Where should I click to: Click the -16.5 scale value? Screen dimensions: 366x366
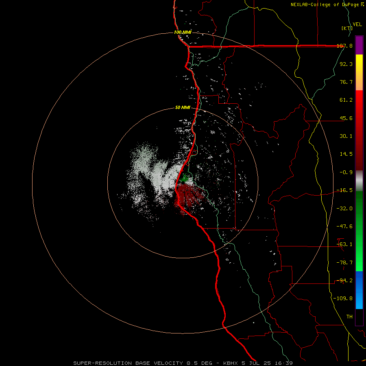344,190
